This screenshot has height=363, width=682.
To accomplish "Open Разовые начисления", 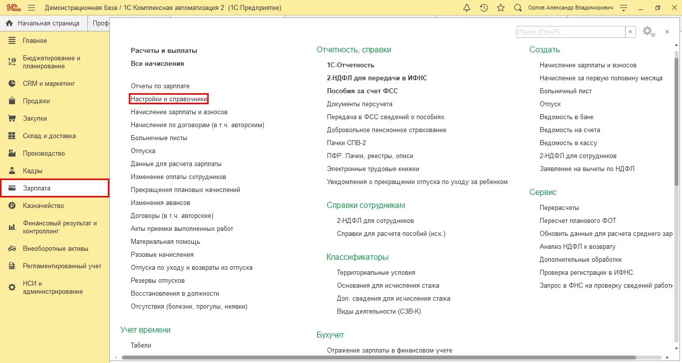I will pyautogui.click(x=162, y=255).
